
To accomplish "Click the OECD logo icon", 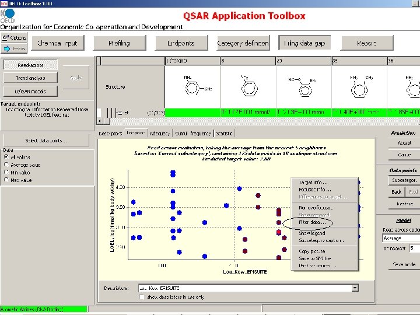I will [x=8, y=16].
